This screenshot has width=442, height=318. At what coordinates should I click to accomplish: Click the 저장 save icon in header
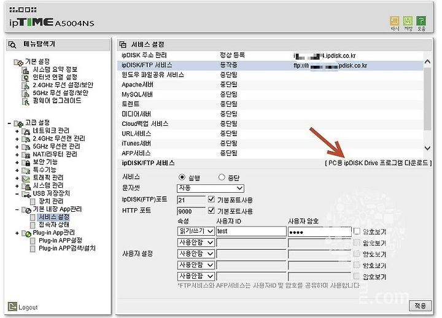coord(408,21)
